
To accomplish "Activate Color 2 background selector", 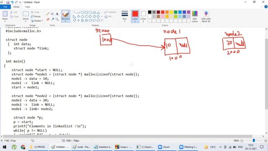I will (x=143, y=16).
